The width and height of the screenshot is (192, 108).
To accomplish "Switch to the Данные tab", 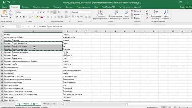I will coord(69,7).
